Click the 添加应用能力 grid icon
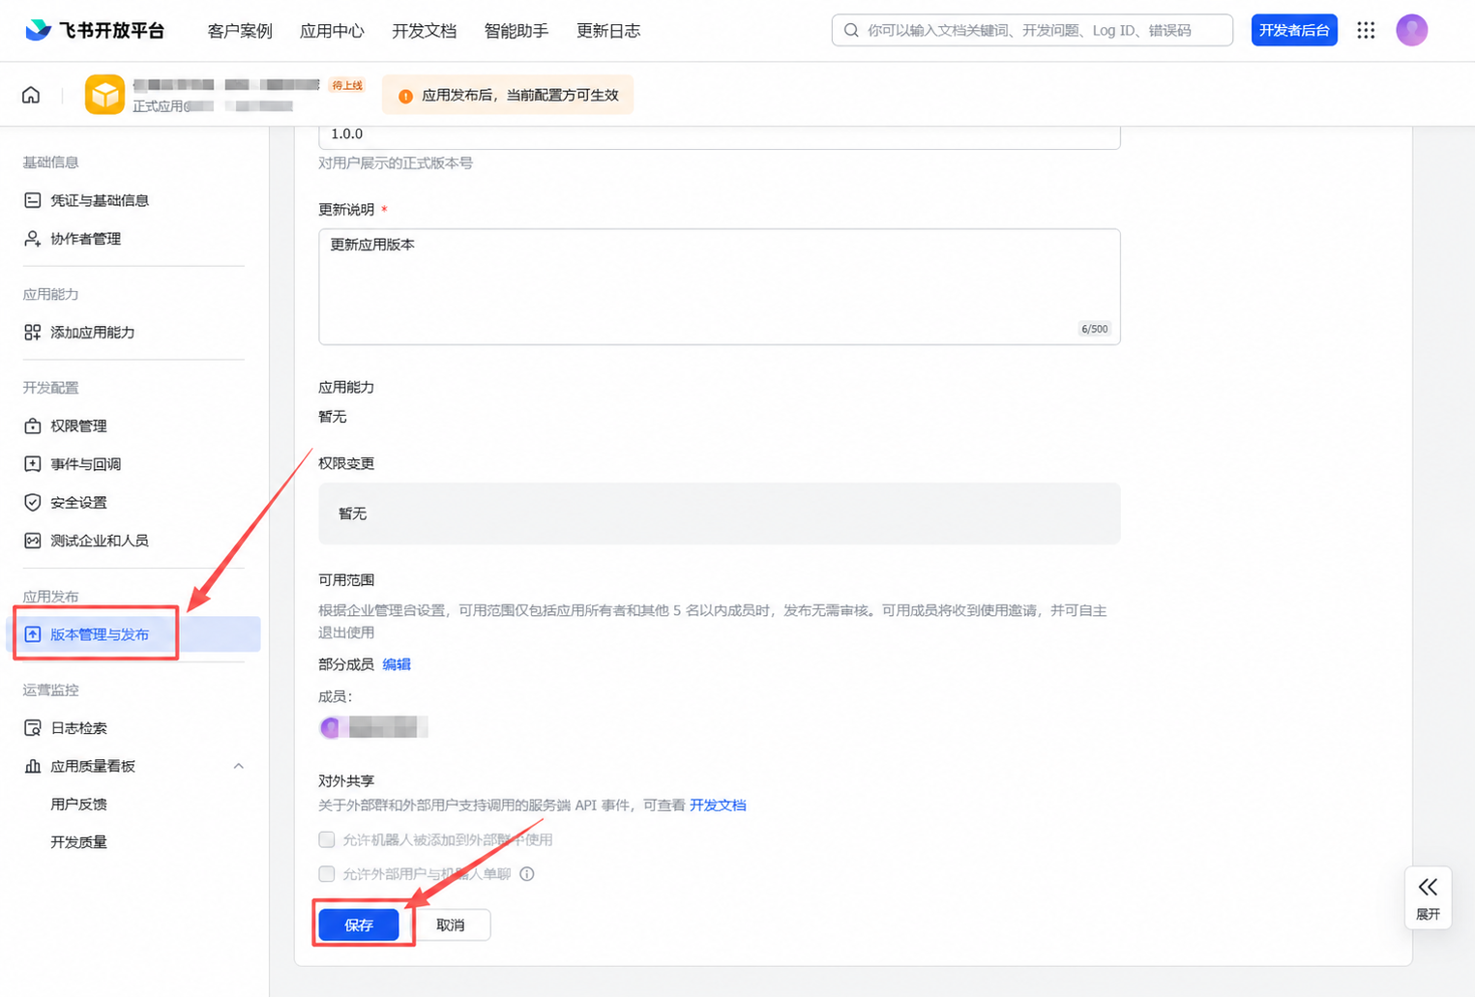Screen dimensions: 1475x997 click(32, 333)
